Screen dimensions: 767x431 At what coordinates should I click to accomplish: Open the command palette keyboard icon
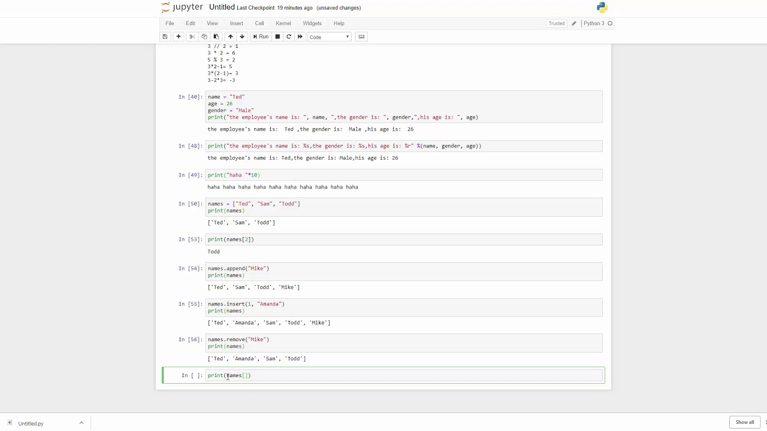tap(361, 37)
